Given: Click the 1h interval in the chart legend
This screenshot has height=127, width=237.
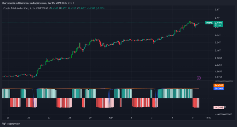Looking at the screenshot, I should point(34,8).
